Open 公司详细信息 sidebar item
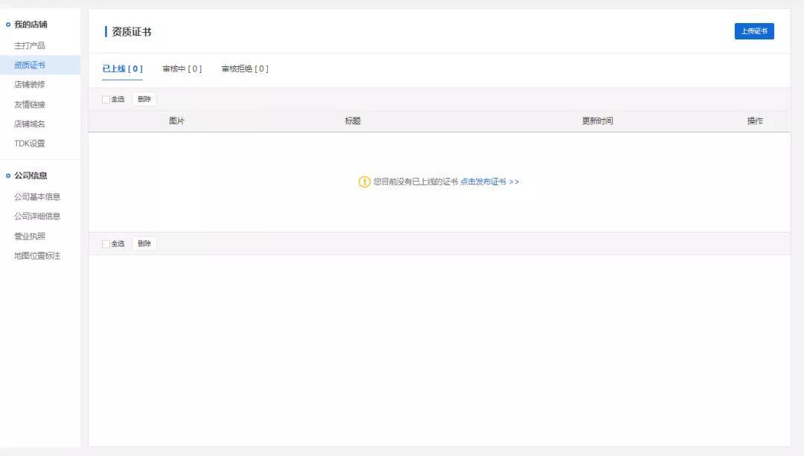The width and height of the screenshot is (804, 456). tap(37, 216)
